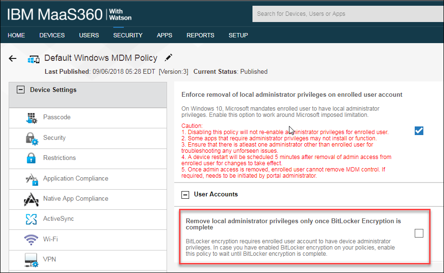Open VPN settings

[x=88, y=260]
